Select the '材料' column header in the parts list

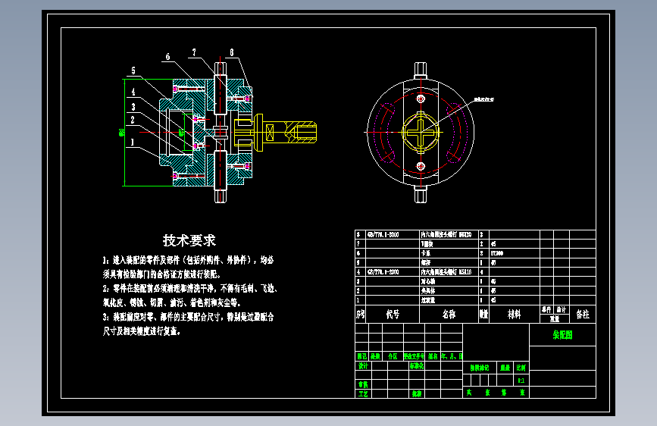(514, 314)
